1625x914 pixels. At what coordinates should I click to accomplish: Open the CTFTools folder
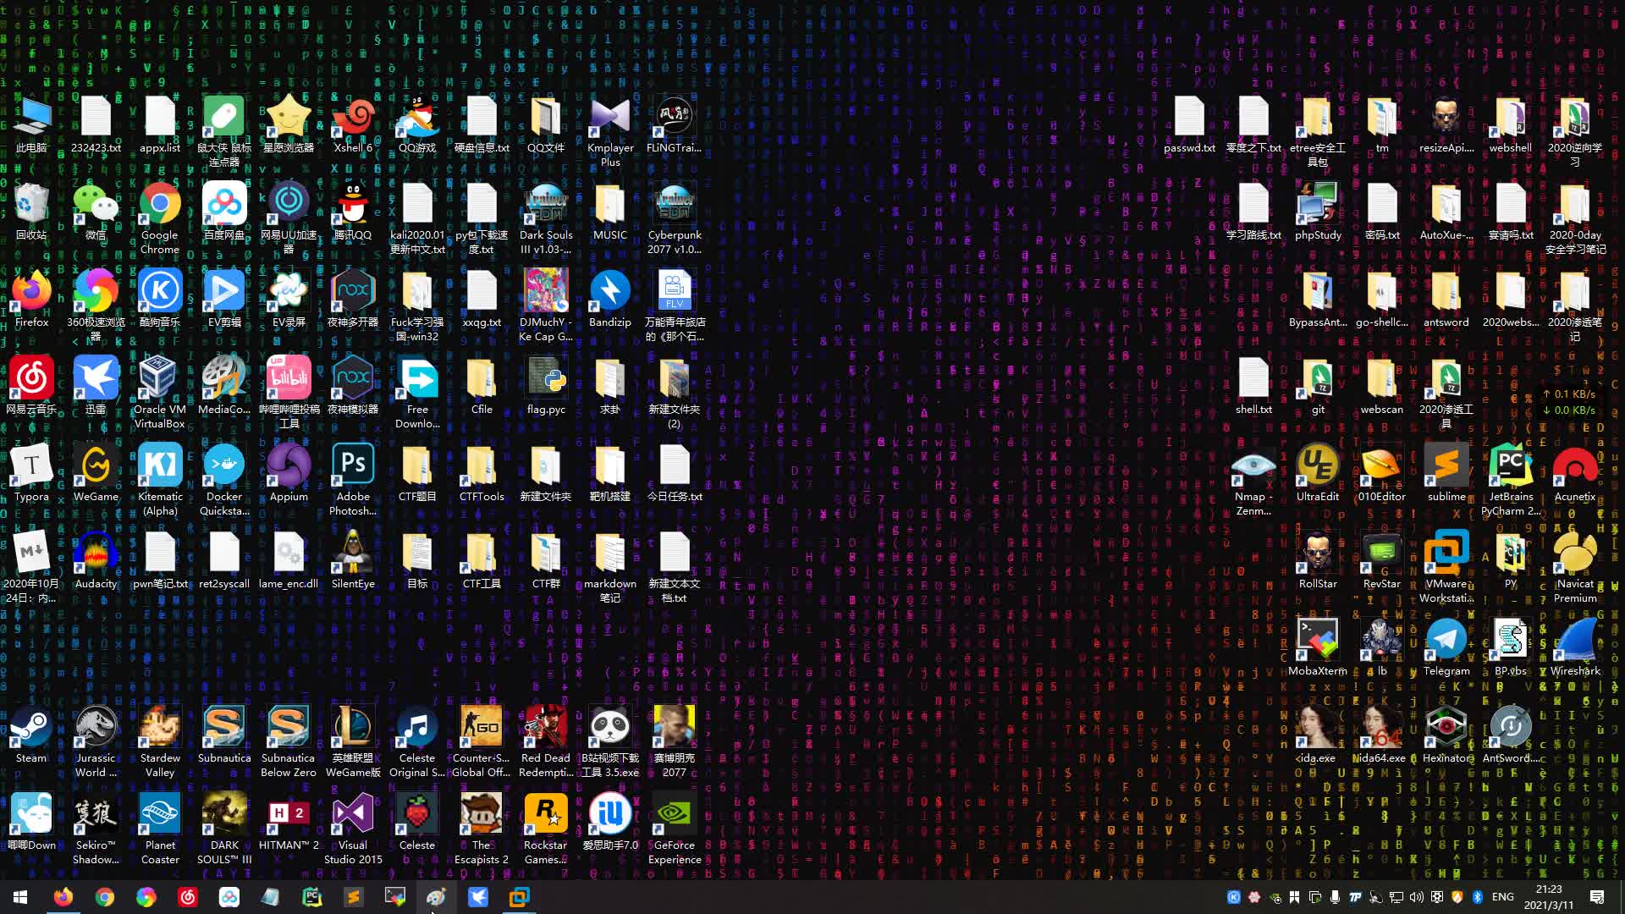[x=482, y=467]
